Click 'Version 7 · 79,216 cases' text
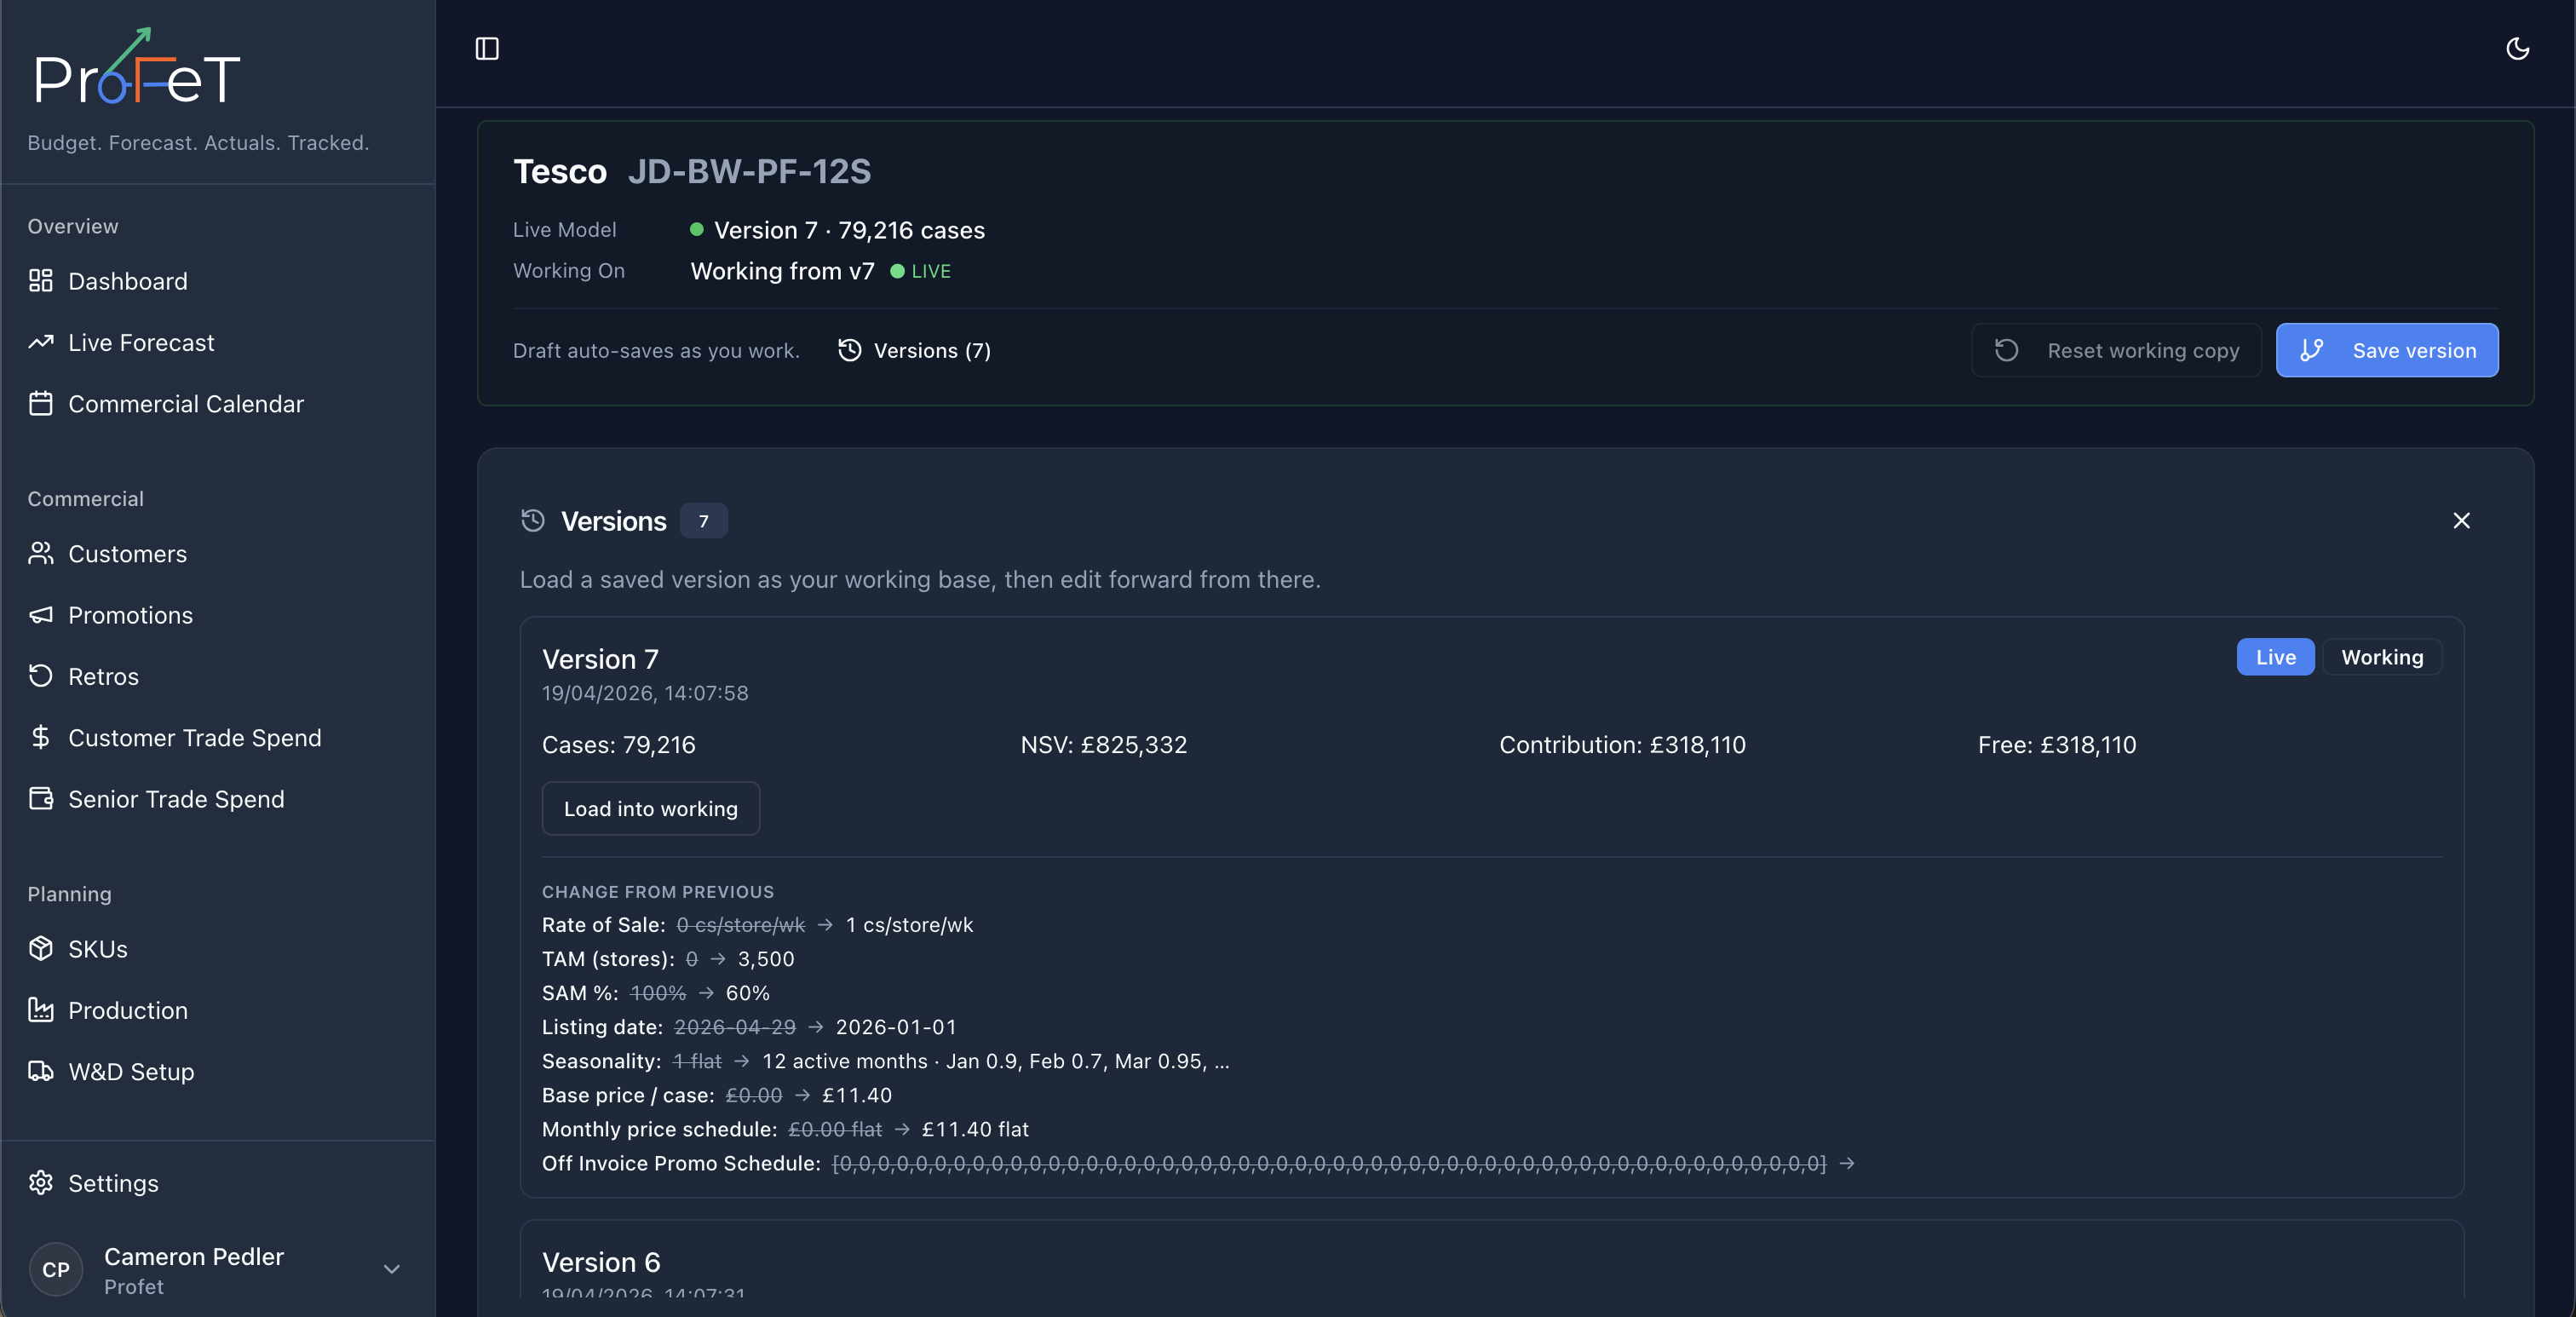 pyautogui.click(x=849, y=230)
